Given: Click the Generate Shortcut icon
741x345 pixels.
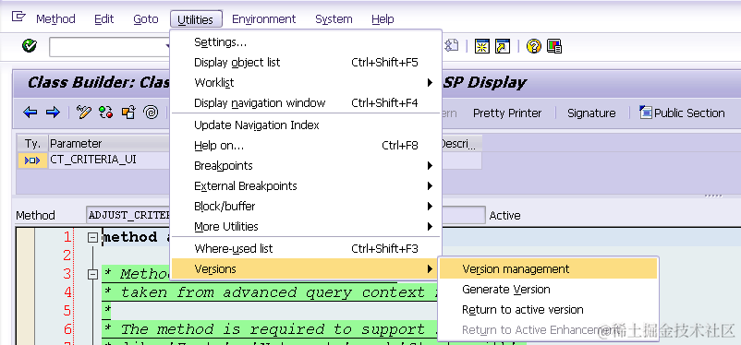Looking at the screenshot, I should coord(503,46).
